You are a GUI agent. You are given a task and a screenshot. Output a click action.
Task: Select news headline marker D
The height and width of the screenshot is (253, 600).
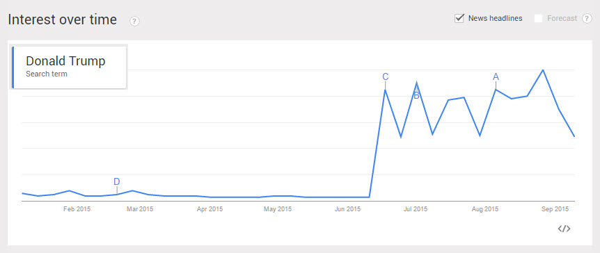click(x=117, y=181)
